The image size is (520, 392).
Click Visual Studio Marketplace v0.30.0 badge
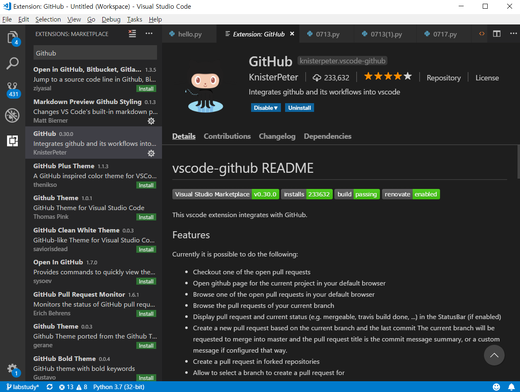point(225,194)
